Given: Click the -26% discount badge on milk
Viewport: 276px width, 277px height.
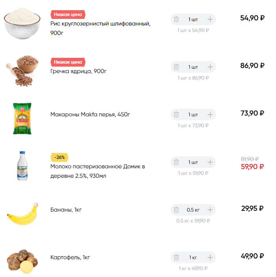Looking at the screenshot, I should tap(60, 157).
